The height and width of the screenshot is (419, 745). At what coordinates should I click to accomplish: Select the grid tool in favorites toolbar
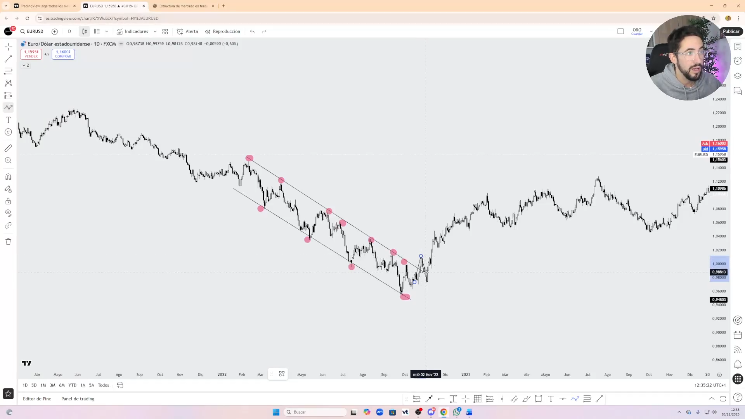pyautogui.click(x=478, y=399)
